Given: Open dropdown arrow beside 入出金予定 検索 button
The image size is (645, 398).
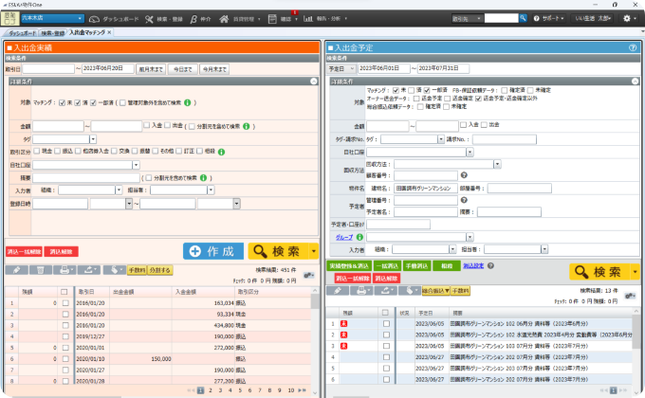Looking at the screenshot, I should pos(636,272).
